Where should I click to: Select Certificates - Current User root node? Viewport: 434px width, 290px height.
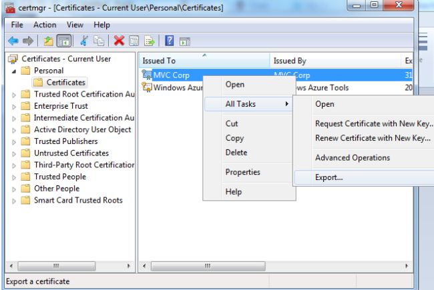66,59
